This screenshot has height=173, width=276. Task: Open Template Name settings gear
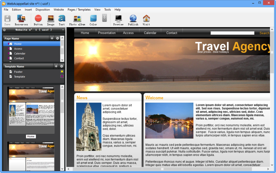(x=62, y=66)
